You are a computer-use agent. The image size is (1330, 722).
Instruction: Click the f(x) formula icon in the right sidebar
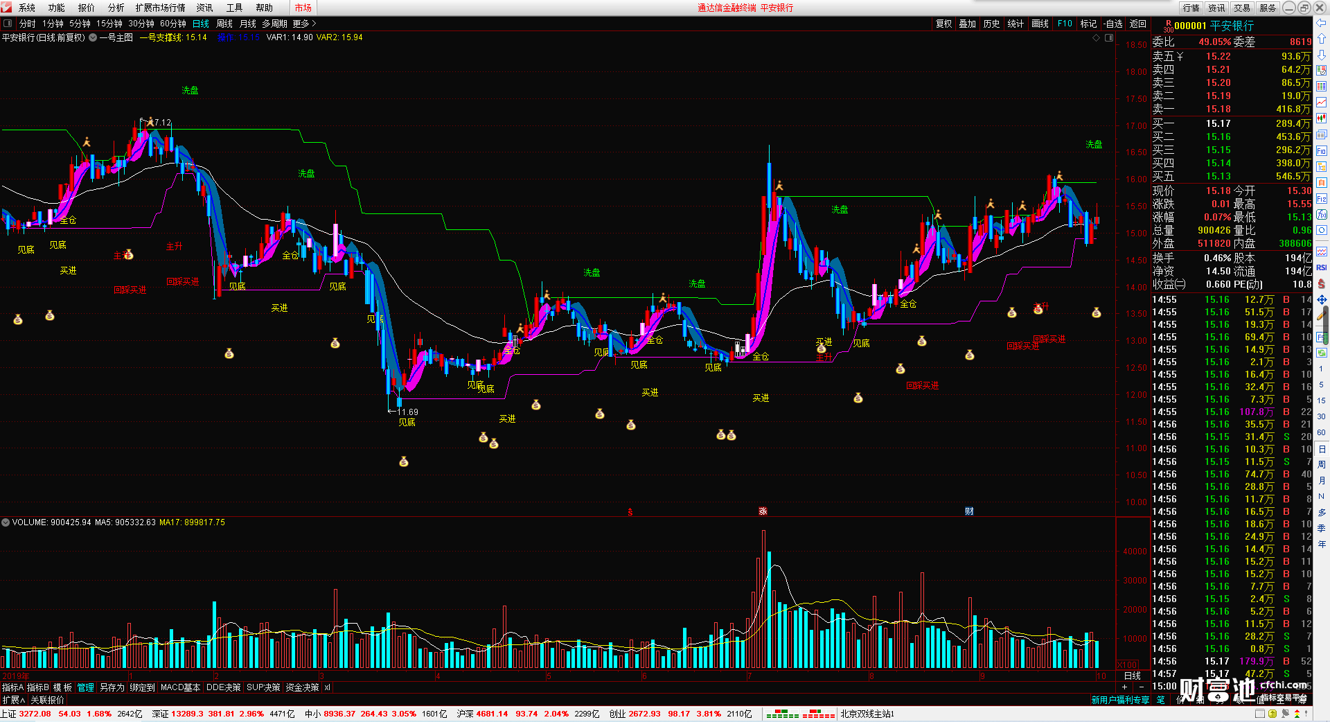coord(1322,215)
